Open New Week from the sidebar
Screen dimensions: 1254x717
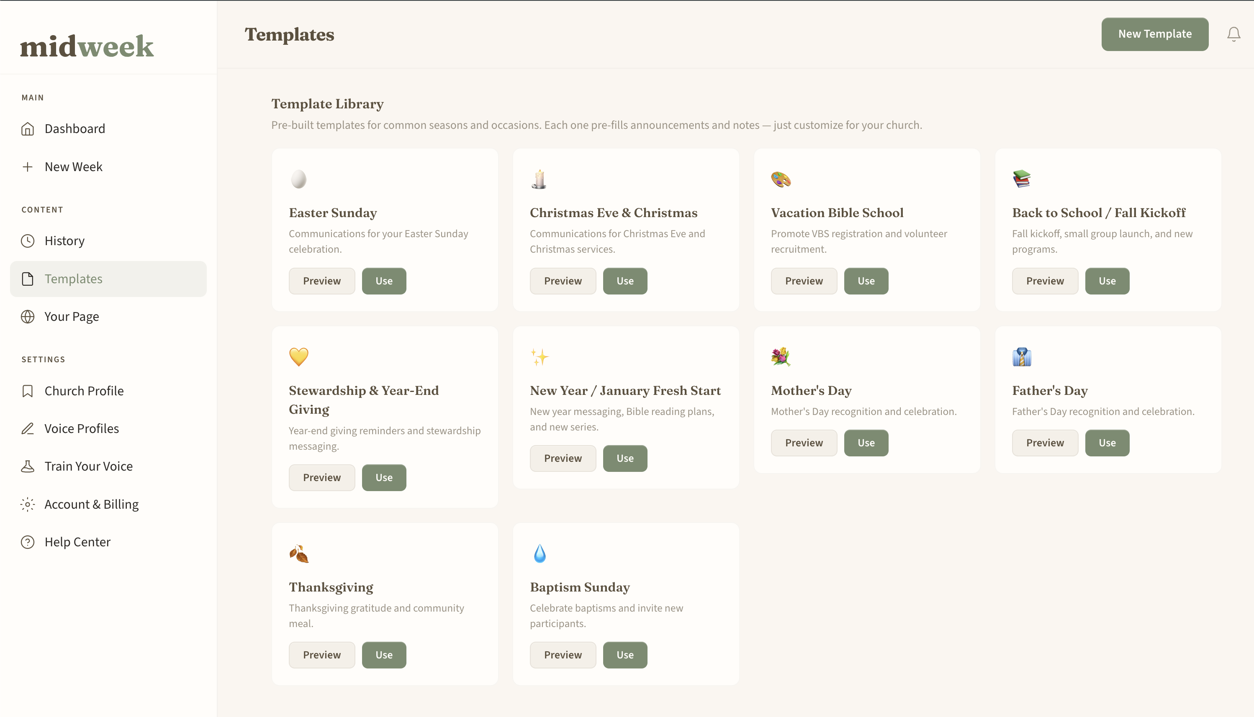pos(108,167)
